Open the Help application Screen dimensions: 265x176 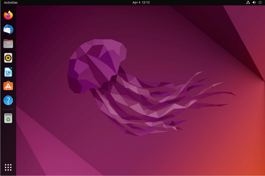coord(8,100)
